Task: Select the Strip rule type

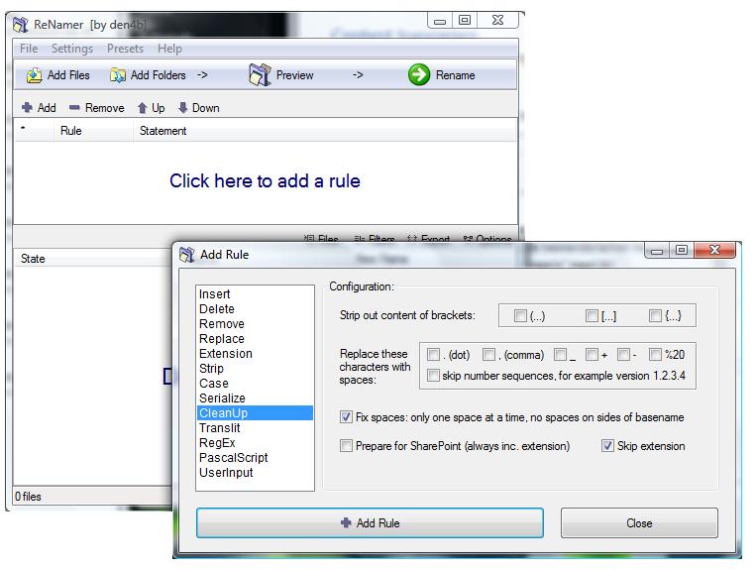Action: point(255,369)
